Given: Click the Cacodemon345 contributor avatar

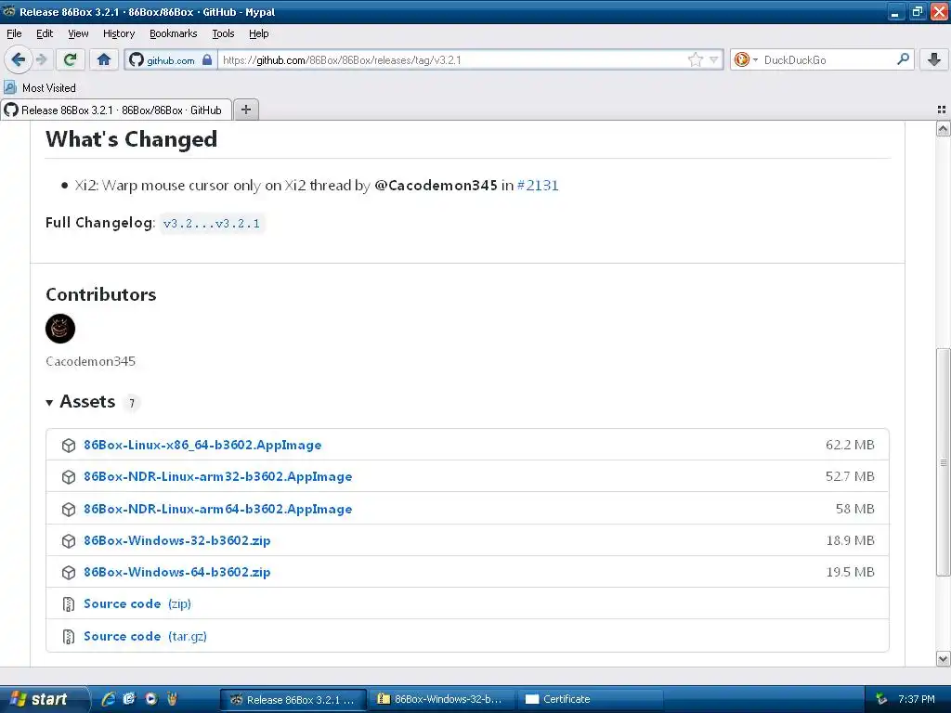Looking at the screenshot, I should click(x=60, y=329).
